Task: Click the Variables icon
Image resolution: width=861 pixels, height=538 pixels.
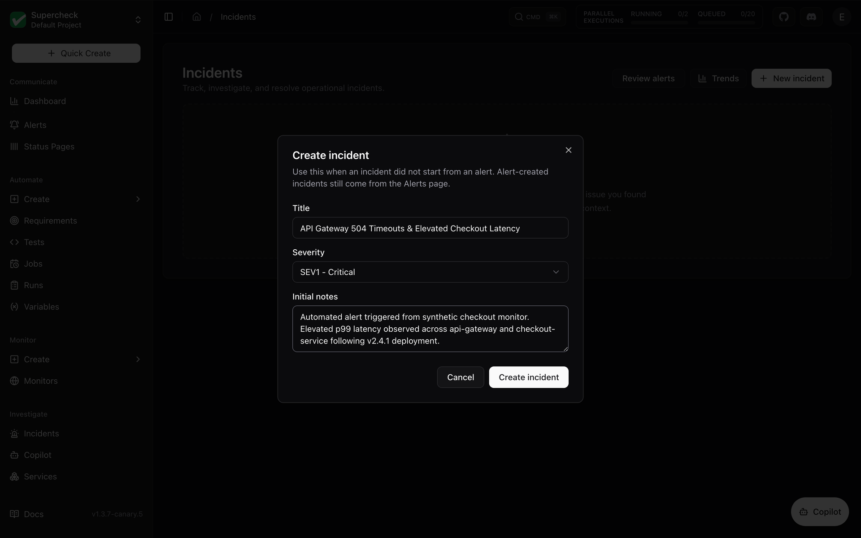Action: tap(14, 307)
